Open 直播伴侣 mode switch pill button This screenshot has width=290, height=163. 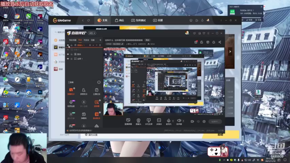pos(92,33)
